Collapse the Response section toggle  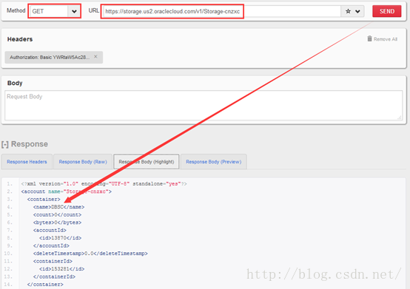coord(5,144)
